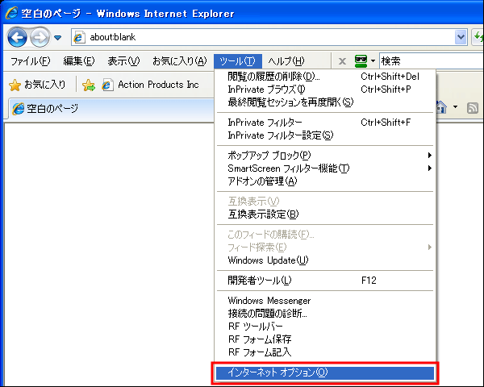Open the ヘルプ(H) menu
The height and width of the screenshot is (387, 484).
[x=286, y=61]
